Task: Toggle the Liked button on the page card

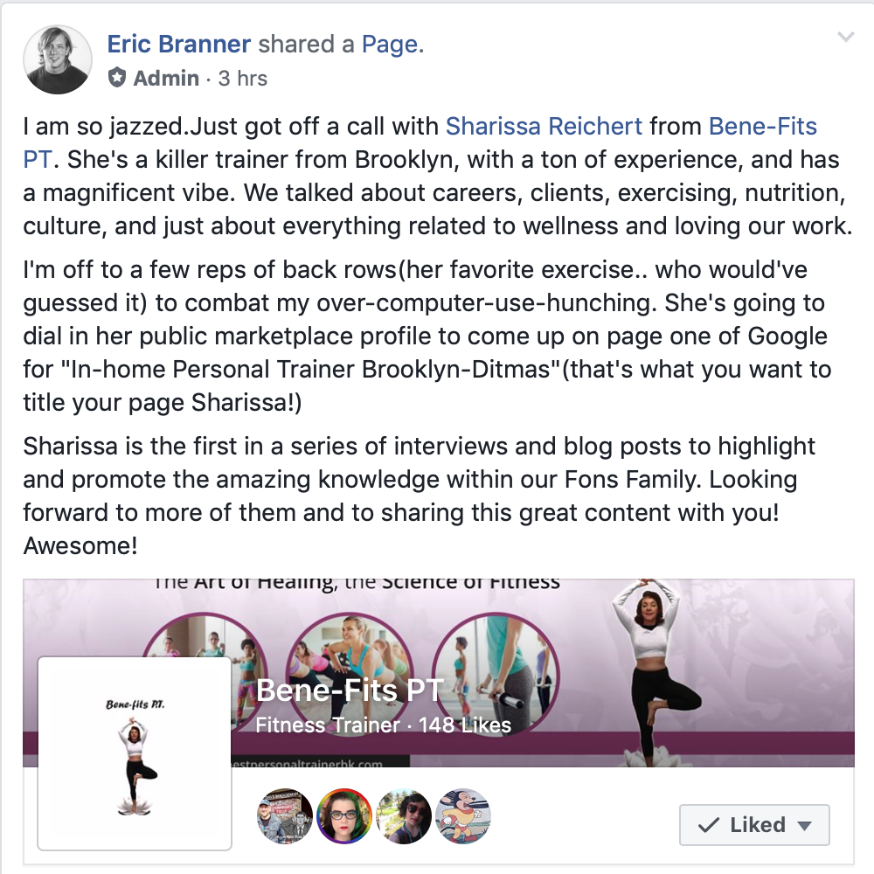Action: 754,824
